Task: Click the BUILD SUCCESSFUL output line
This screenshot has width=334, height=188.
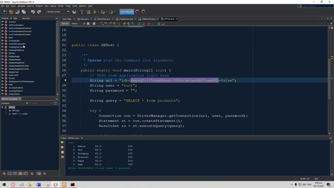Action: click(100, 168)
